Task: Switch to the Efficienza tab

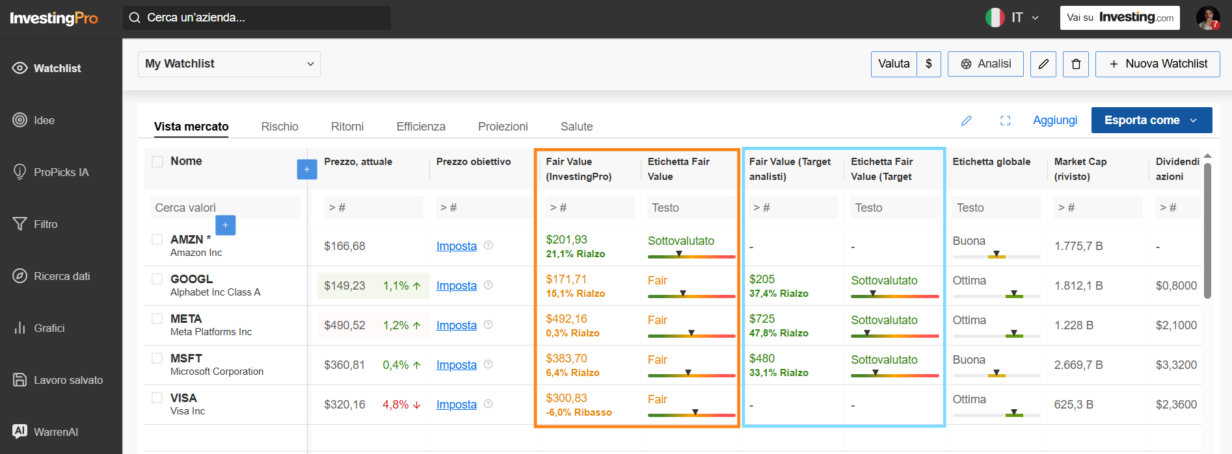Action: coord(421,127)
